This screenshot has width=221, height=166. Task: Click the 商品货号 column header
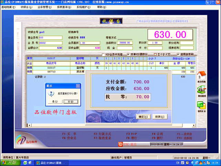pos(51,63)
